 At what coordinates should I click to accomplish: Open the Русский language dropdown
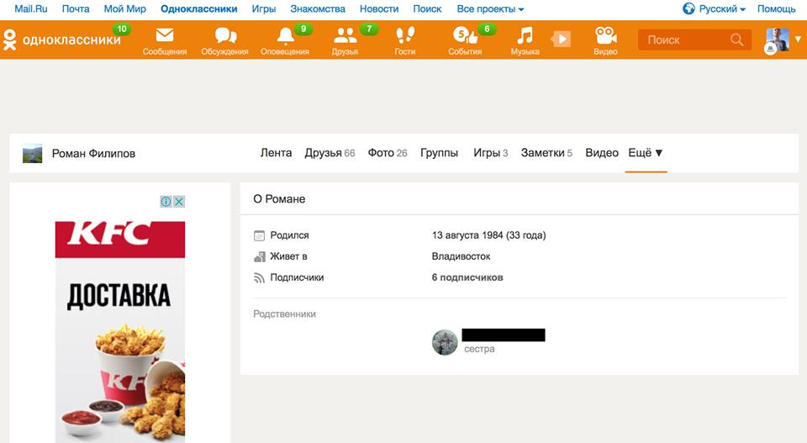[714, 9]
